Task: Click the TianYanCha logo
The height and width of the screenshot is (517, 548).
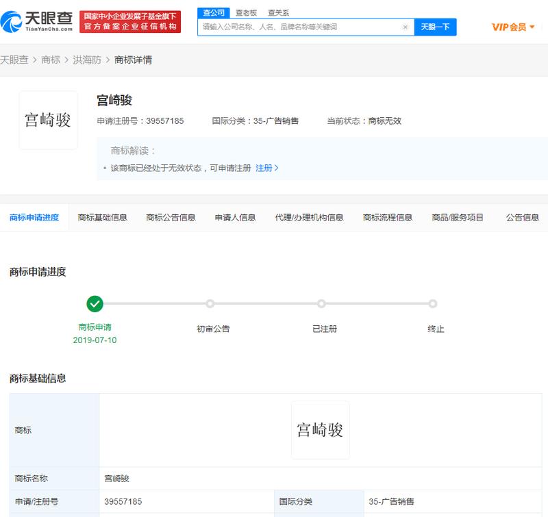Action: [x=37, y=22]
